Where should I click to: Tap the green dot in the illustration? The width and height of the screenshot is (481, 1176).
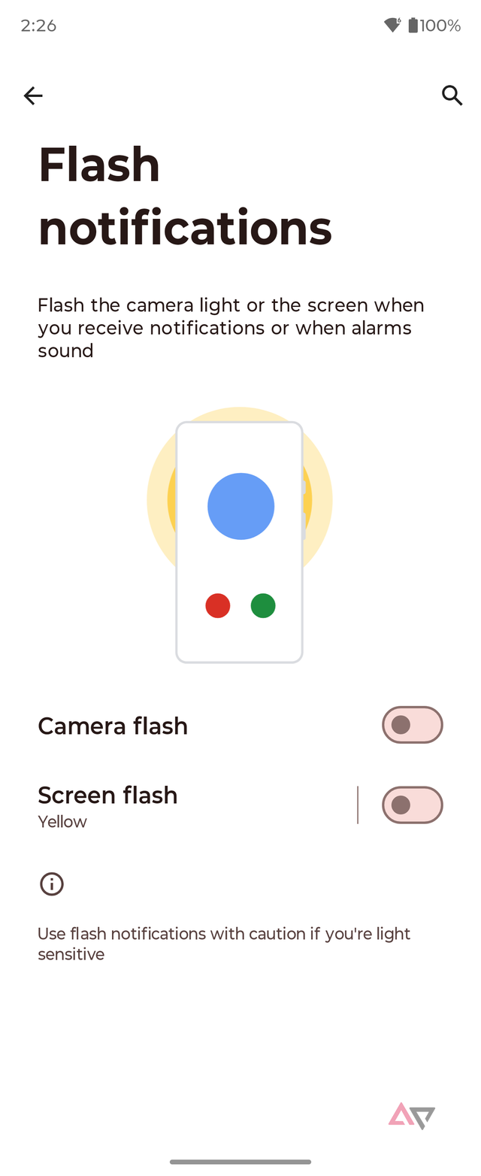pyautogui.click(x=263, y=605)
